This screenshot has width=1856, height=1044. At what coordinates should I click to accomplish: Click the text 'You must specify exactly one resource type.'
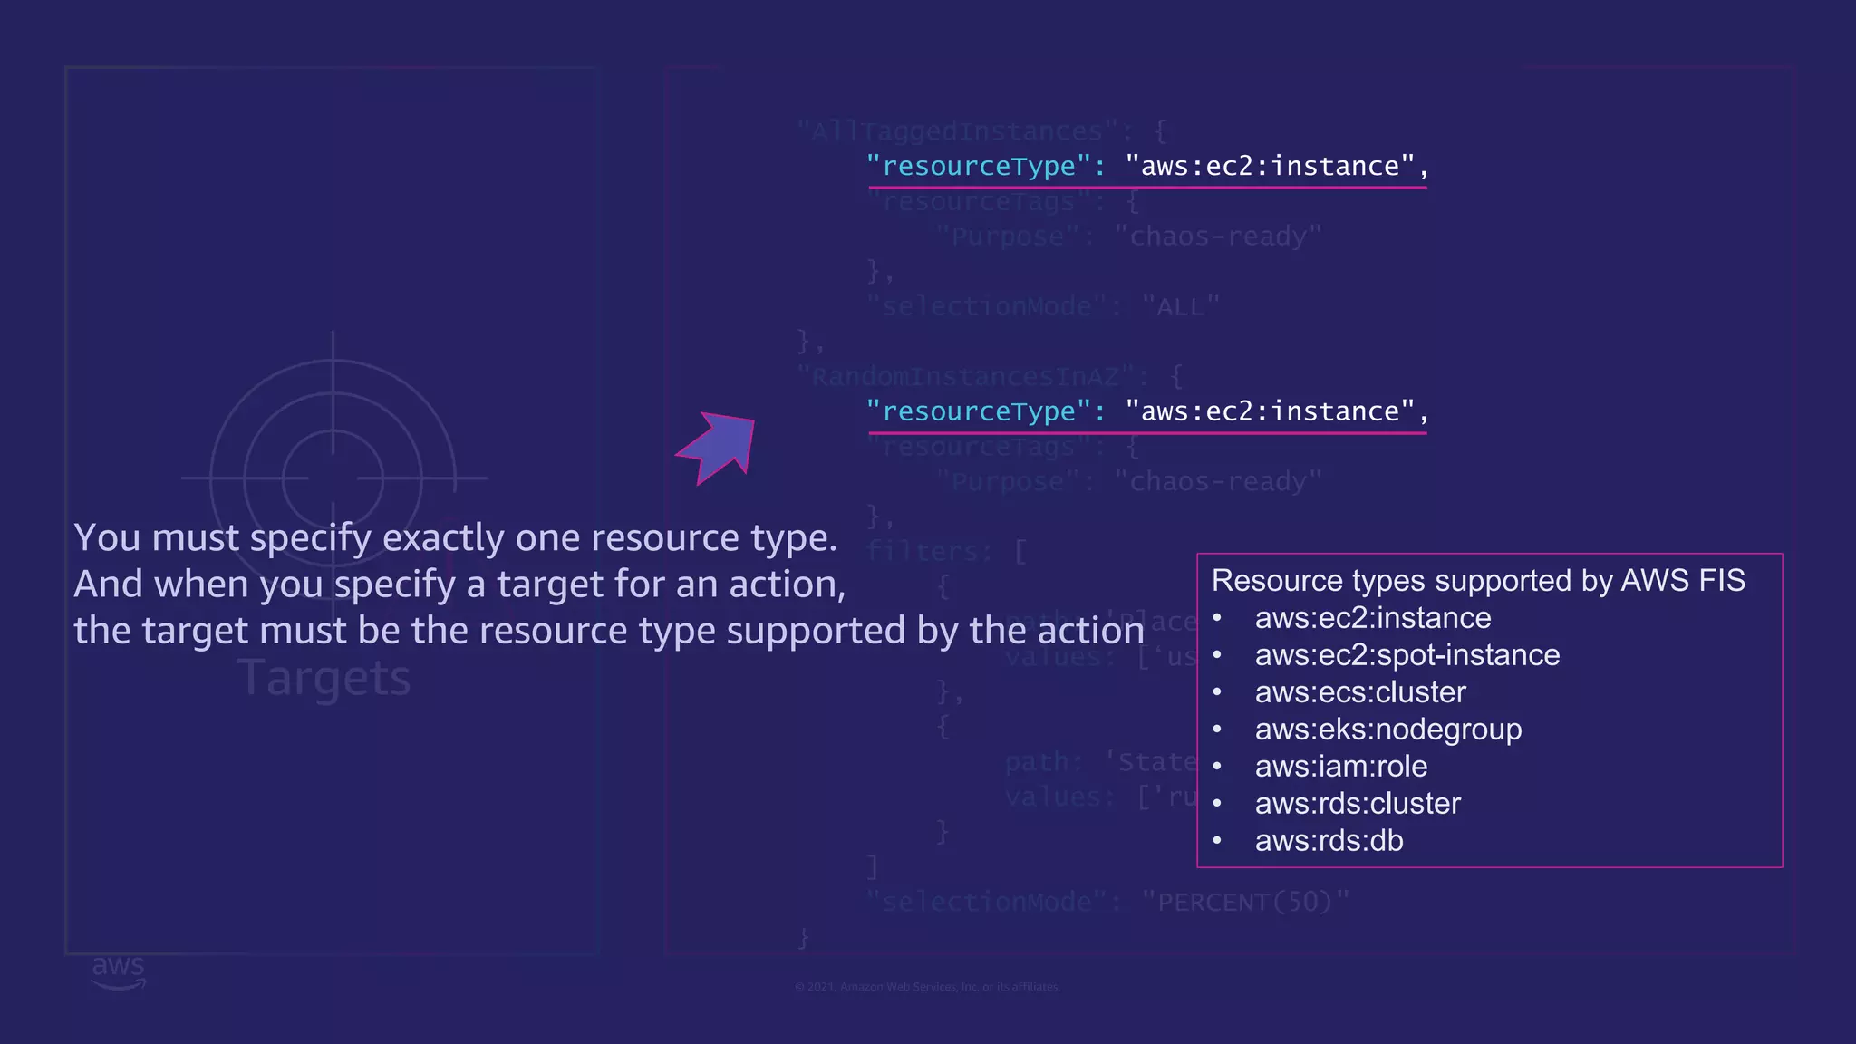[x=455, y=538]
